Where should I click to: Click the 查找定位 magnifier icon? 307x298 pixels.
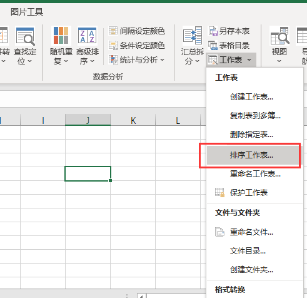pyautogui.click(x=25, y=36)
